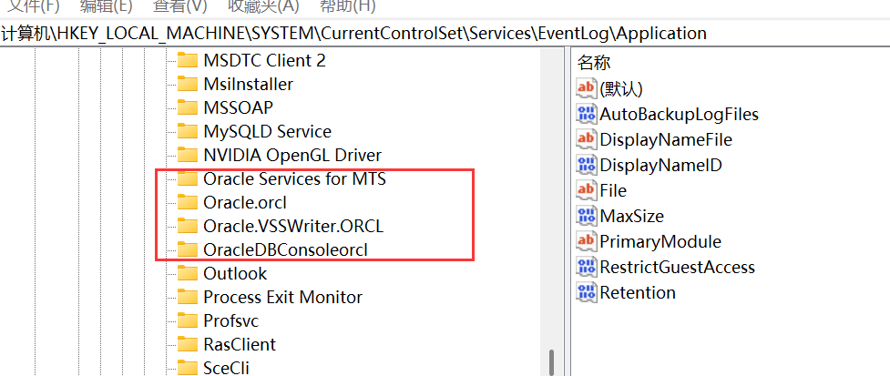Image resolution: width=890 pixels, height=376 pixels.
Task: Select the Process Exit Monitor key name
Action: (x=282, y=297)
